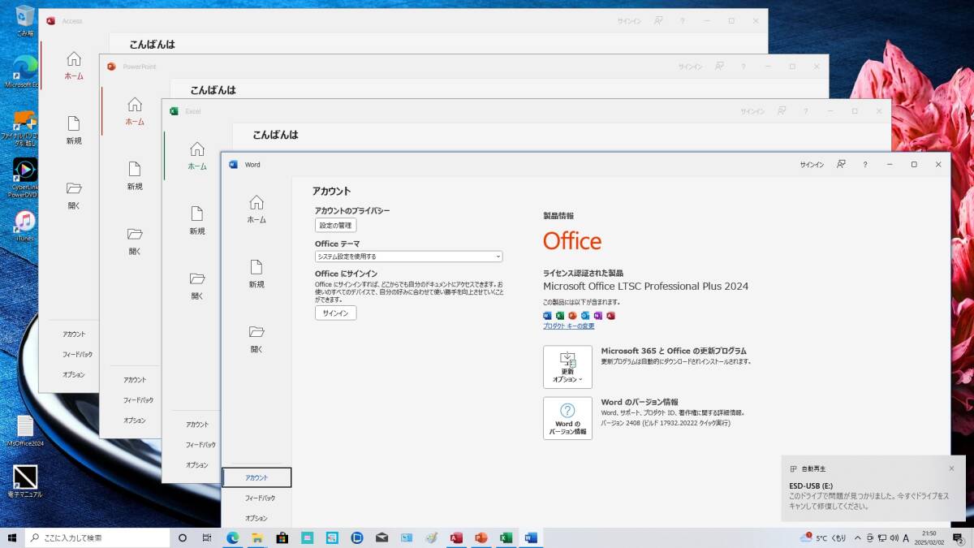This screenshot has height=548, width=974.
Task: Launch PowerPoint from the taskbar
Action: click(x=482, y=537)
